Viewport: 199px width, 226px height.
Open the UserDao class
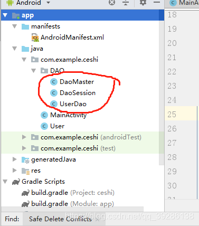73,104
